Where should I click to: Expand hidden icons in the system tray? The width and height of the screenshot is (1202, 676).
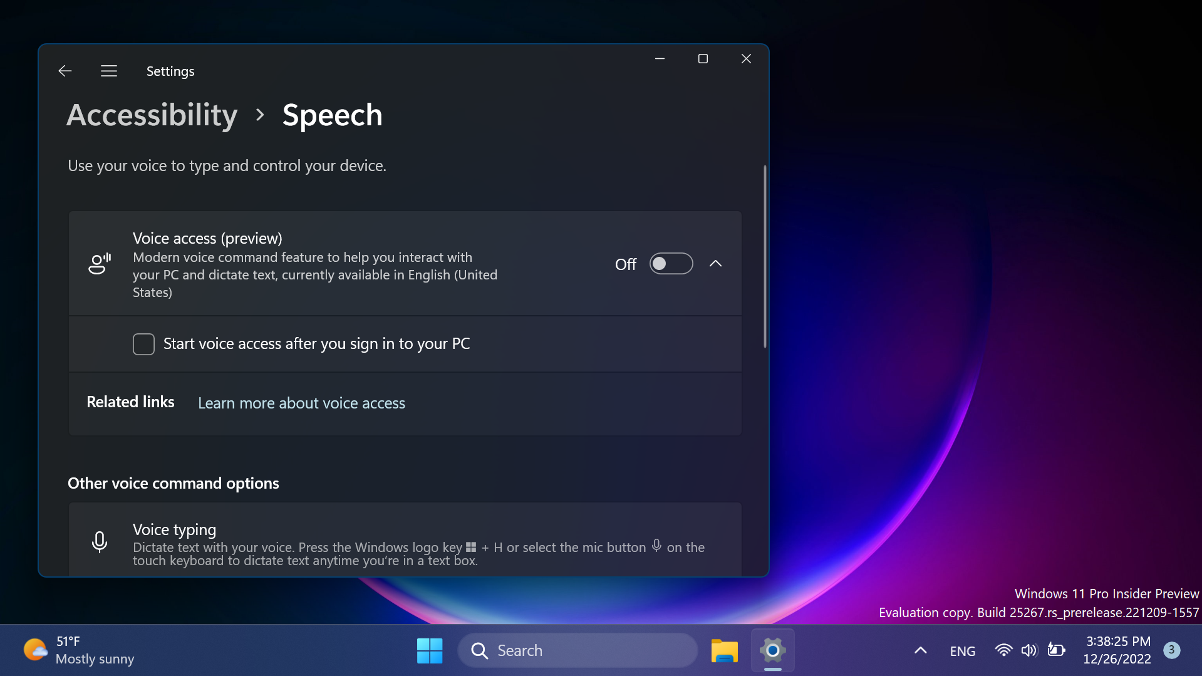pyautogui.click(x=920, y=650)
